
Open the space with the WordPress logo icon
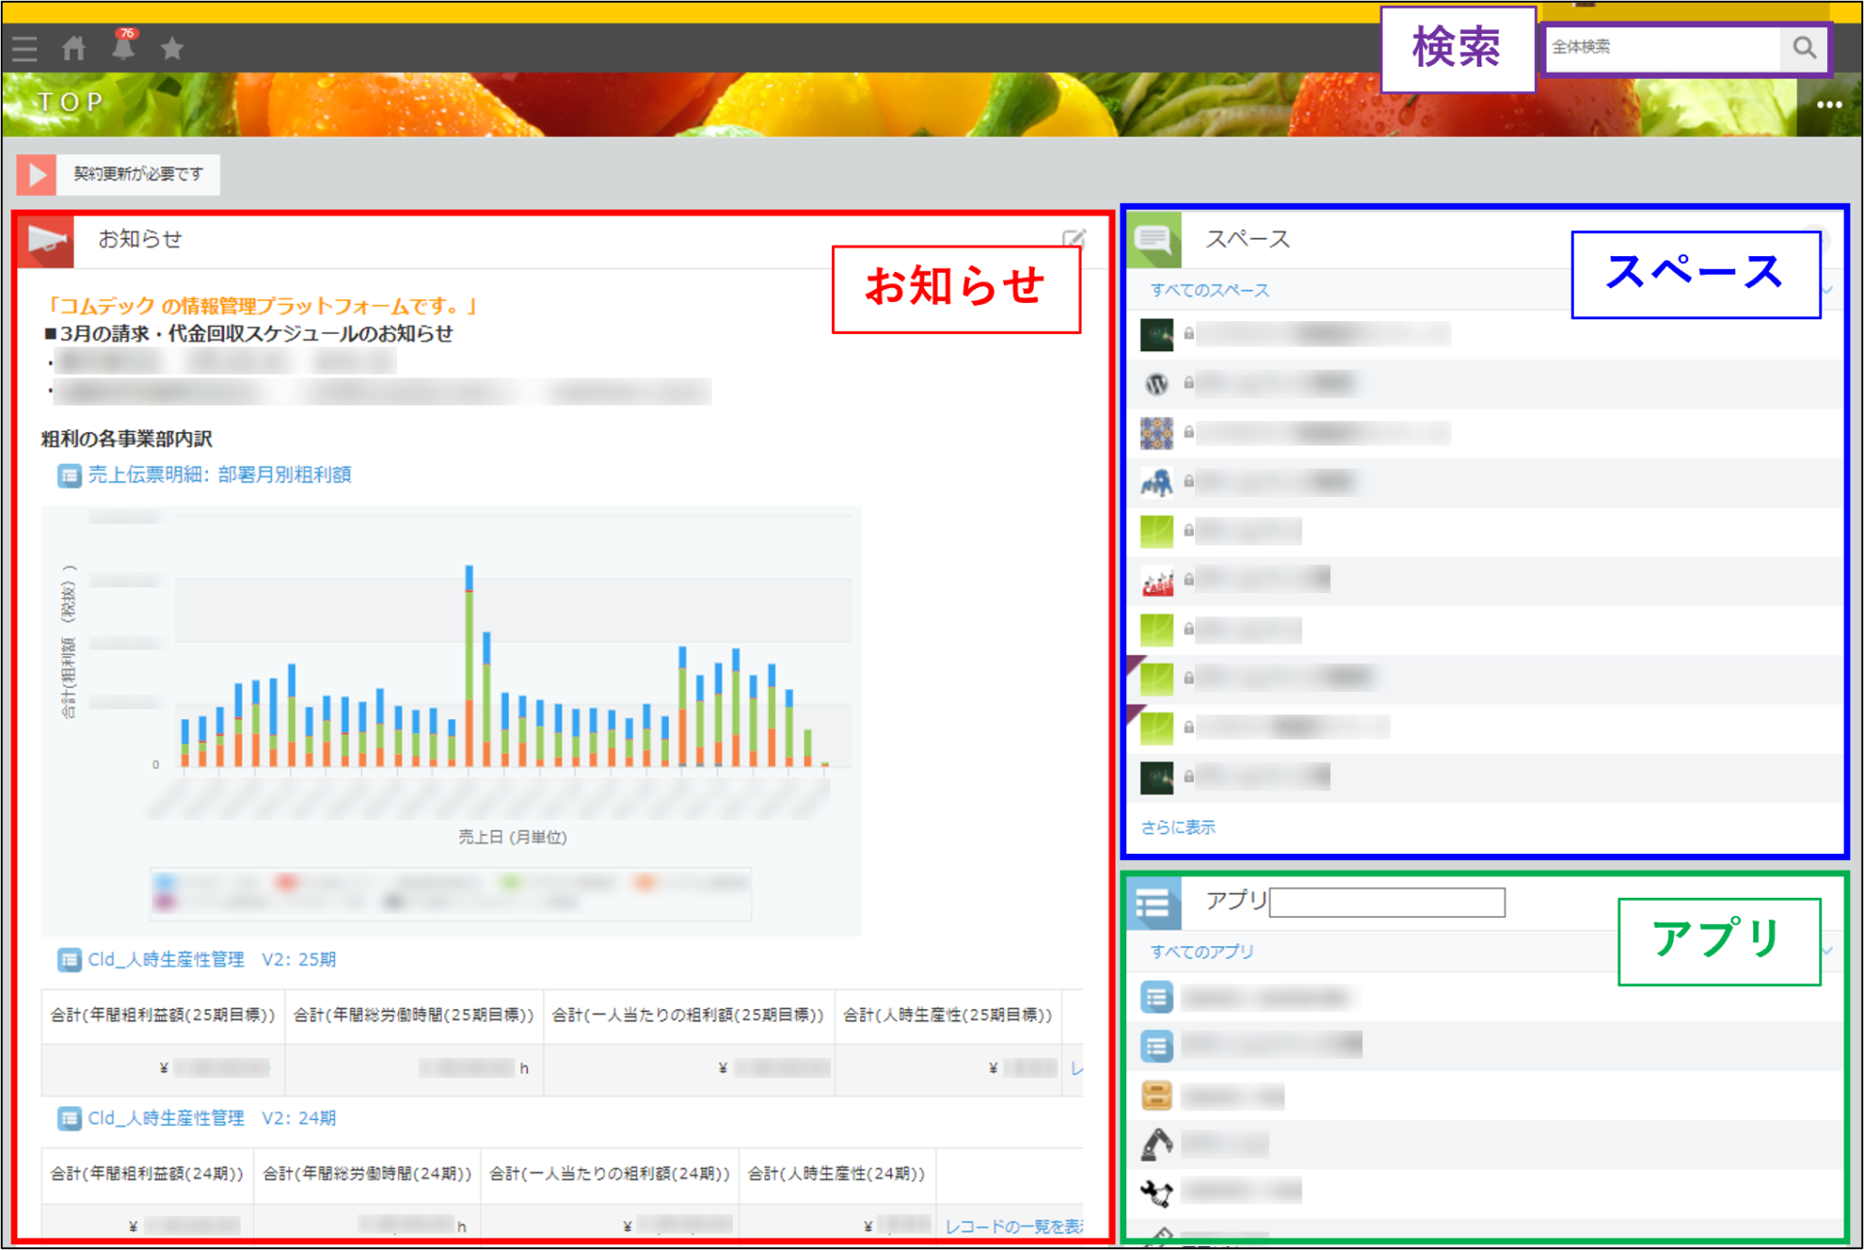1156,384
